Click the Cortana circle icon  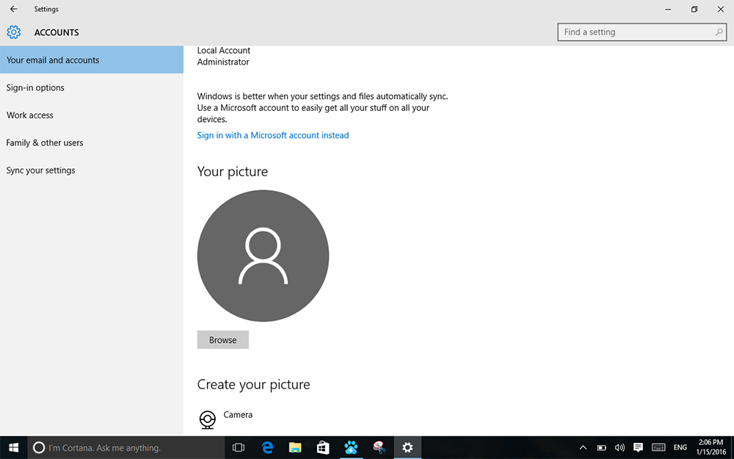[x=39, y=448]
